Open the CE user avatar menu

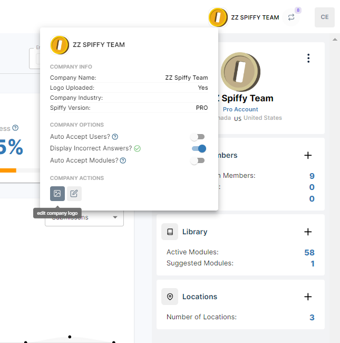coord(325,17)
